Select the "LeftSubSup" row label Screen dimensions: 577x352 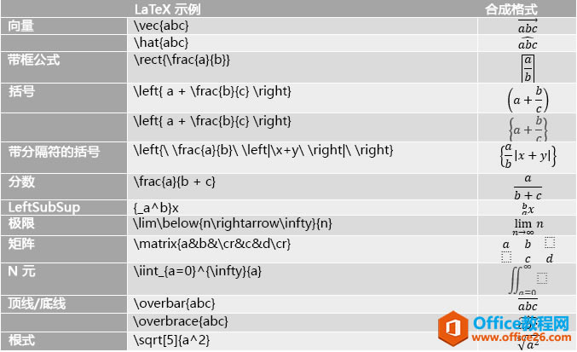[39, 207]
